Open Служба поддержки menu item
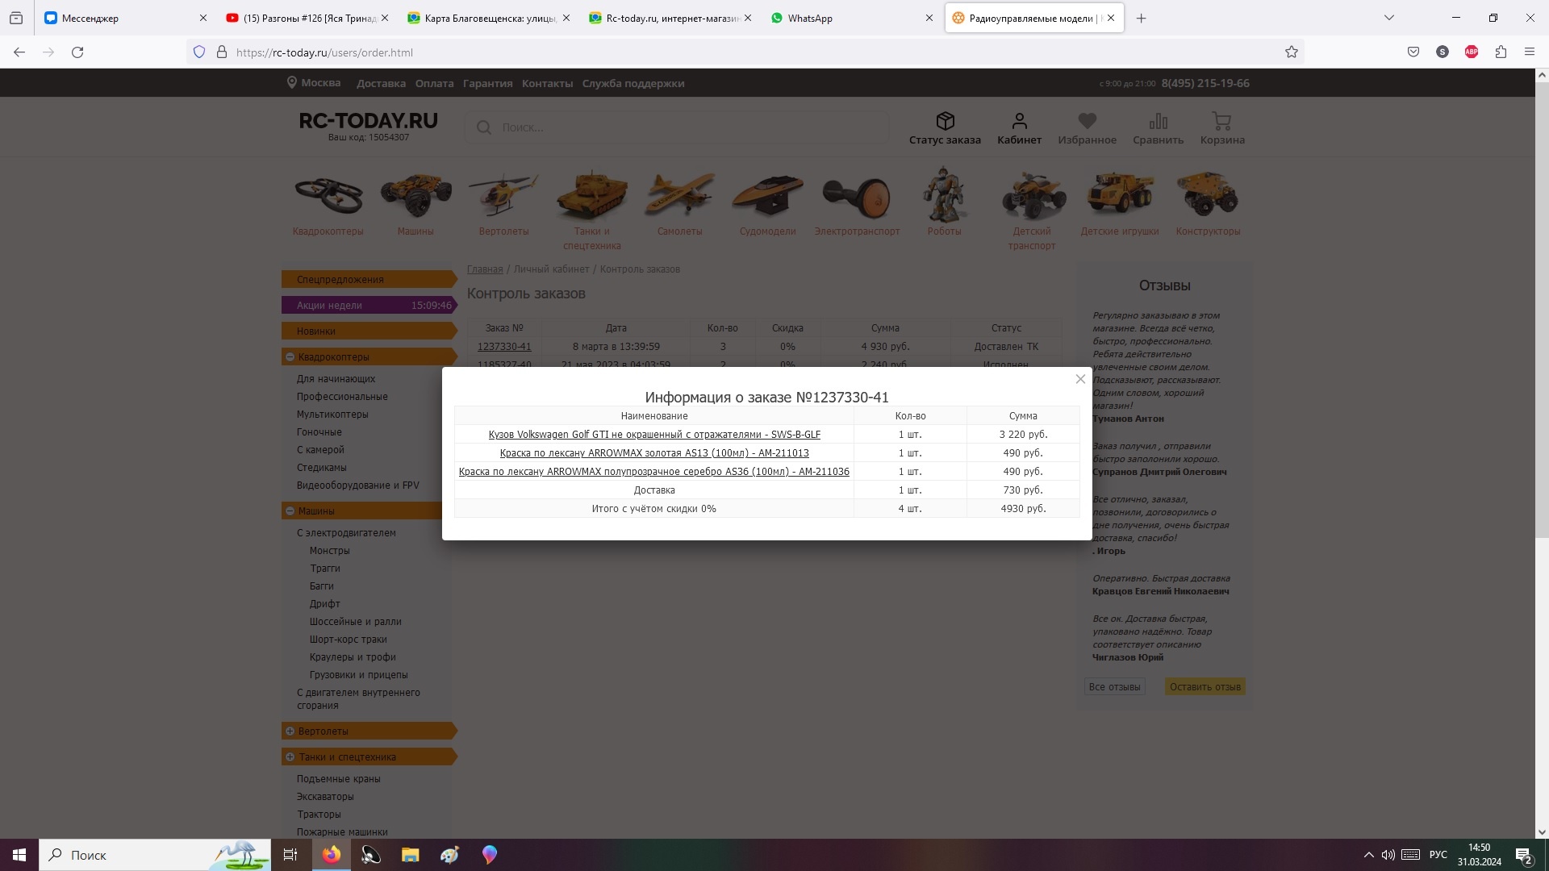 (x=633, y=83)
